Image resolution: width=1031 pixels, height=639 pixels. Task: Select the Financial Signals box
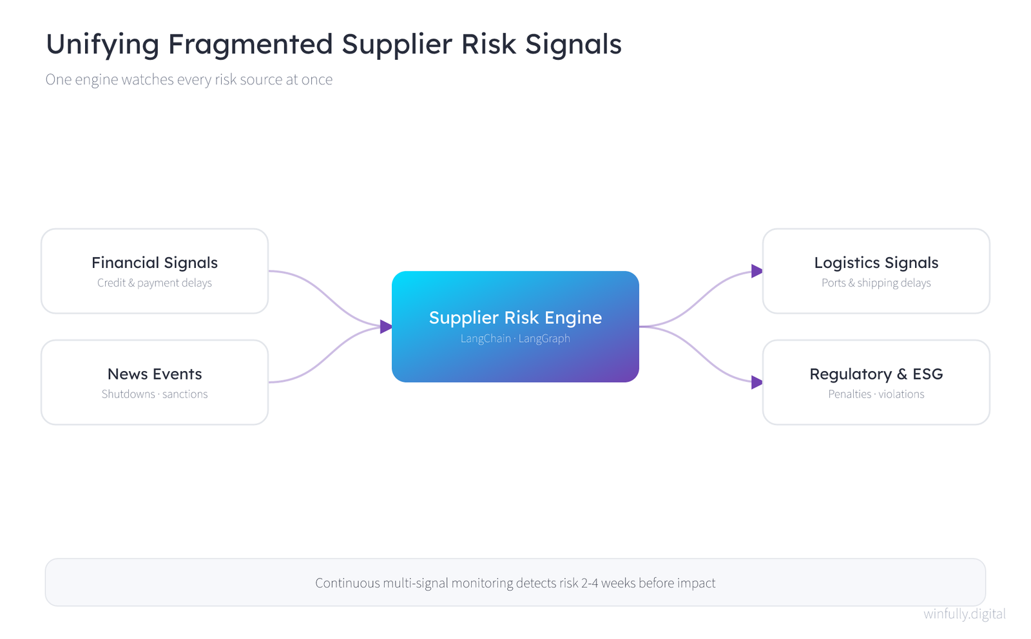coord(155,271)
